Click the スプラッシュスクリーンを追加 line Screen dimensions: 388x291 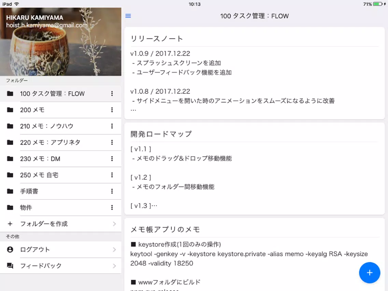coord(176,63)
